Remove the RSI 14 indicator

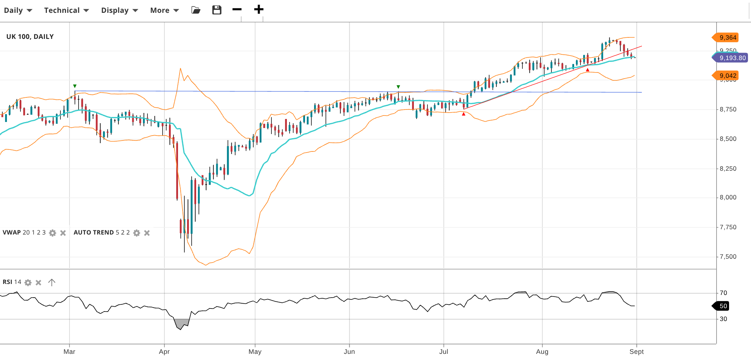tap(39, 282)
